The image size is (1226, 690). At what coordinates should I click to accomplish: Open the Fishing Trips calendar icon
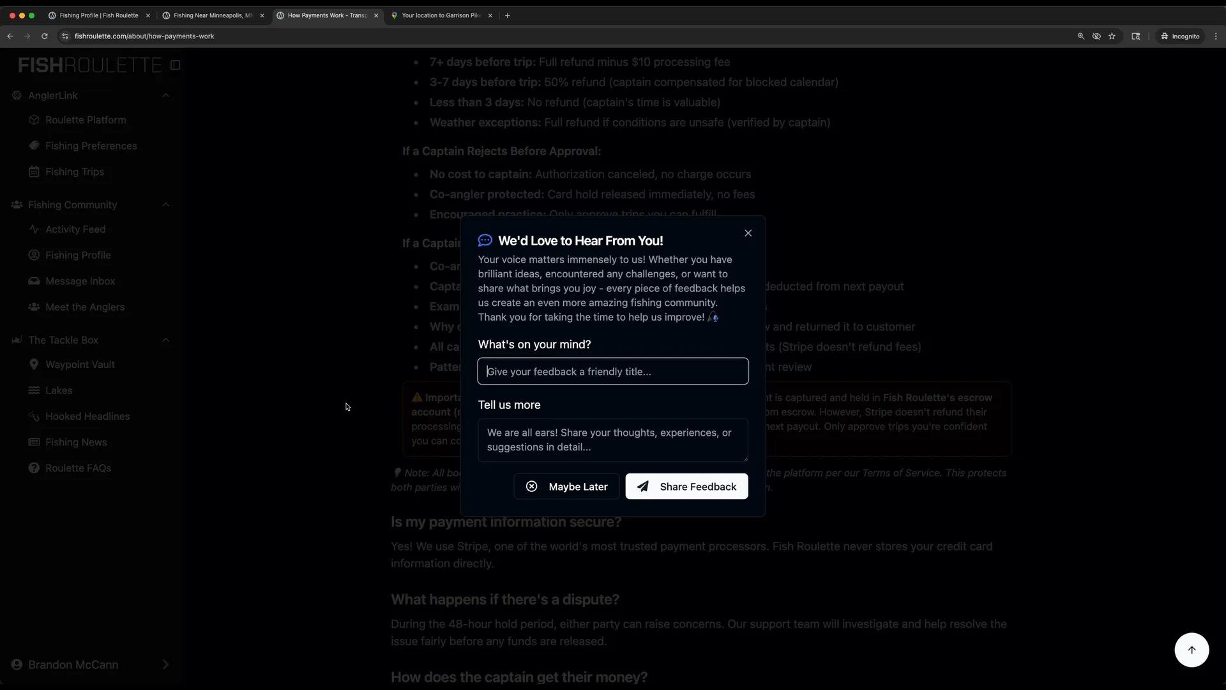34,171
